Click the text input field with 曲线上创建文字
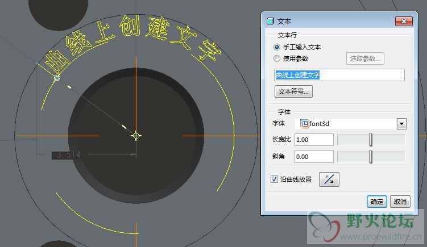427x247 pixels. tap(339, 75)
